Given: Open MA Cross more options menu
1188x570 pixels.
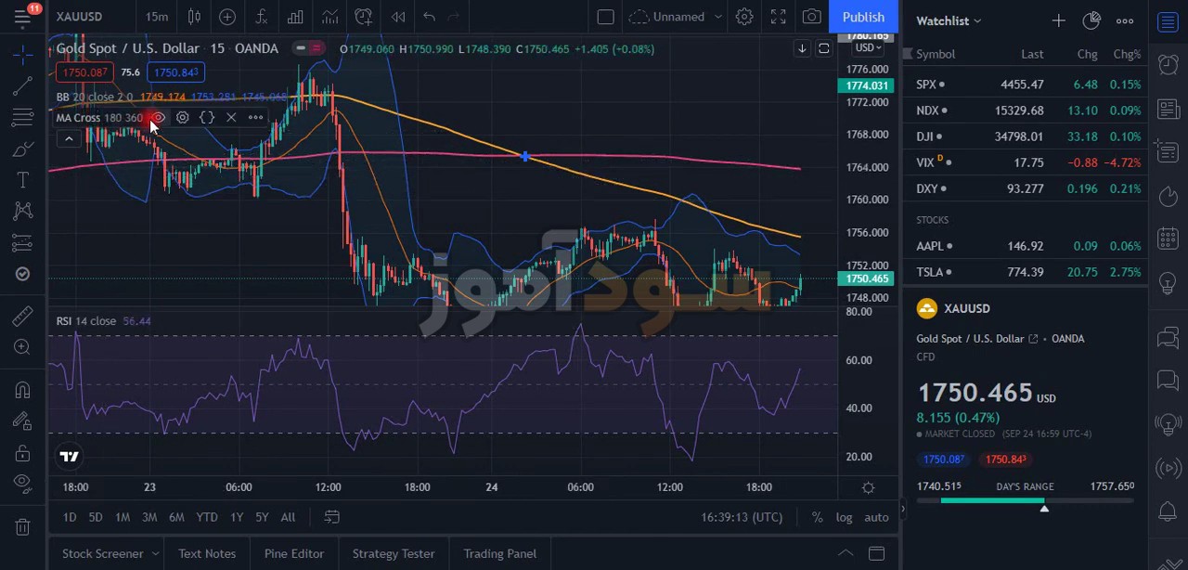Looking at the screenshot, I should click(x=255, y=117).
